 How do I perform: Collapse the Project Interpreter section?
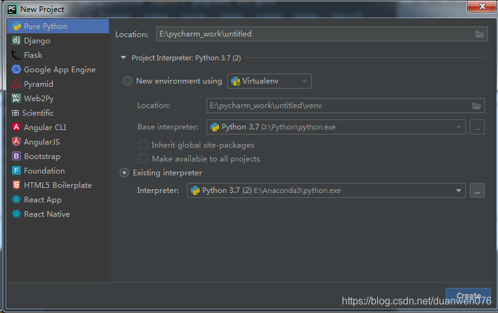[123, 58]
